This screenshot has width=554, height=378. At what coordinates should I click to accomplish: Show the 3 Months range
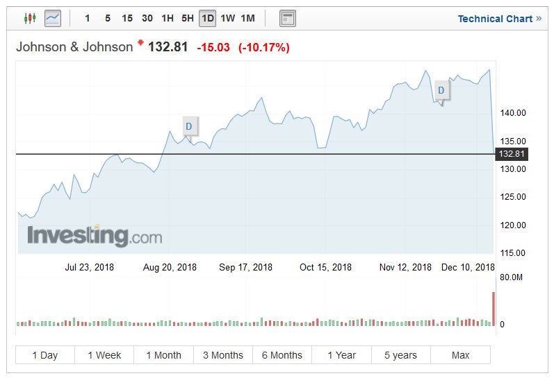tap(223, 355)
